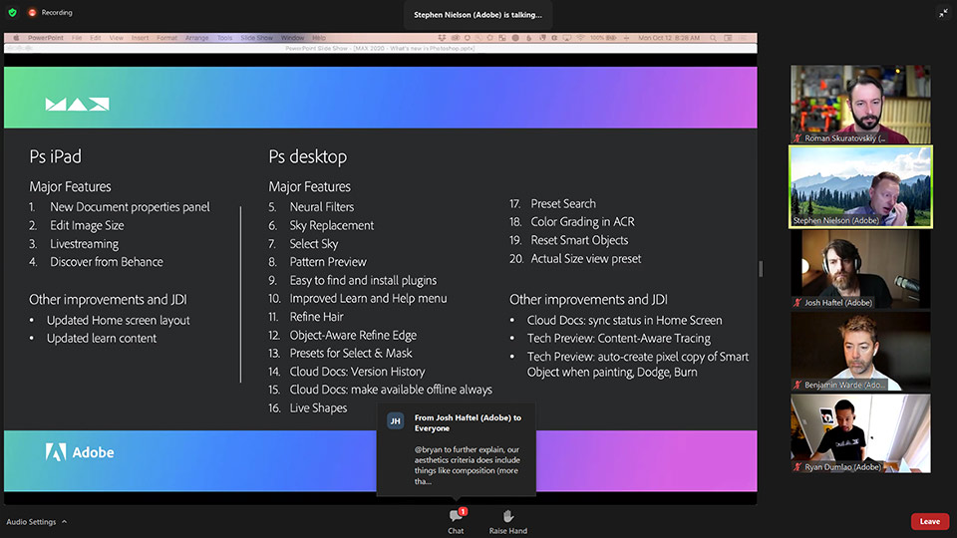Click the 'Ps desktop' heading

point(308,156)
